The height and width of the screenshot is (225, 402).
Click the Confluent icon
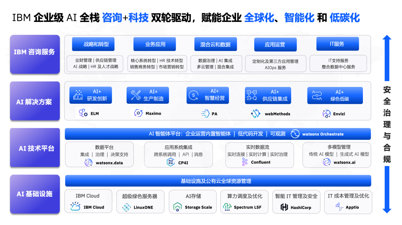(245, 162)
